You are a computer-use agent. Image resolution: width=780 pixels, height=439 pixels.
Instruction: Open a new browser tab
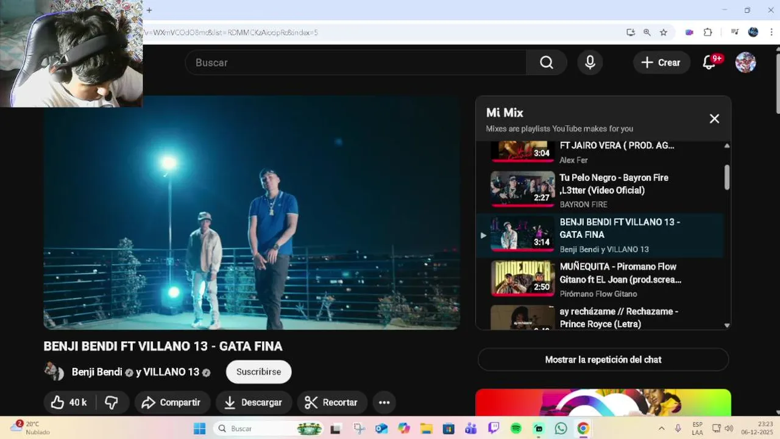coord(149,10)
